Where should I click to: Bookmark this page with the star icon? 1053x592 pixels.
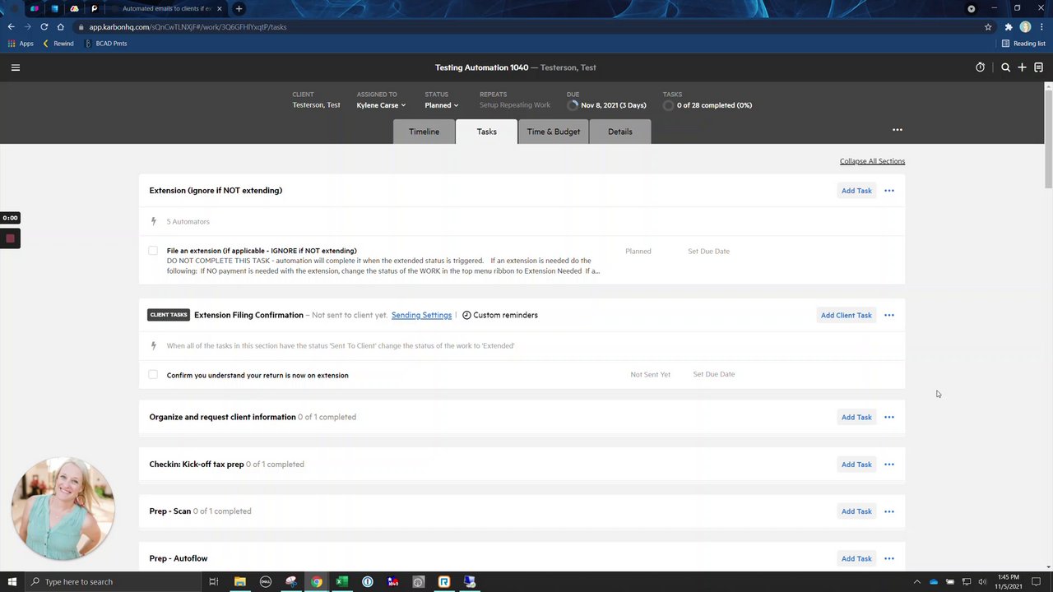(x=988, y=27)
